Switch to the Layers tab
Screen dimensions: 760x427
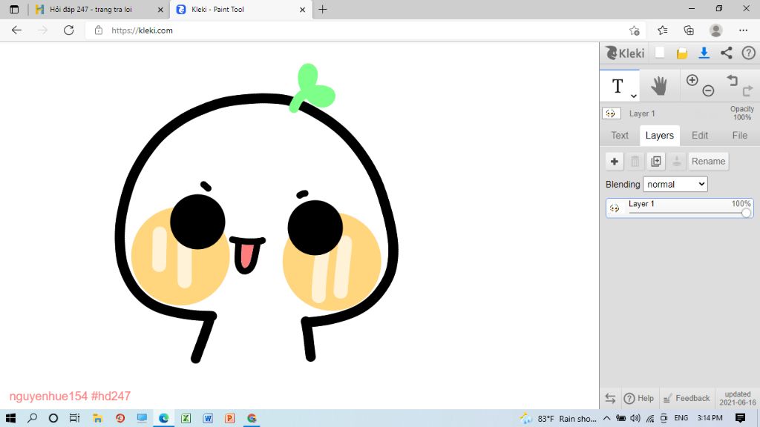point(660,136)
